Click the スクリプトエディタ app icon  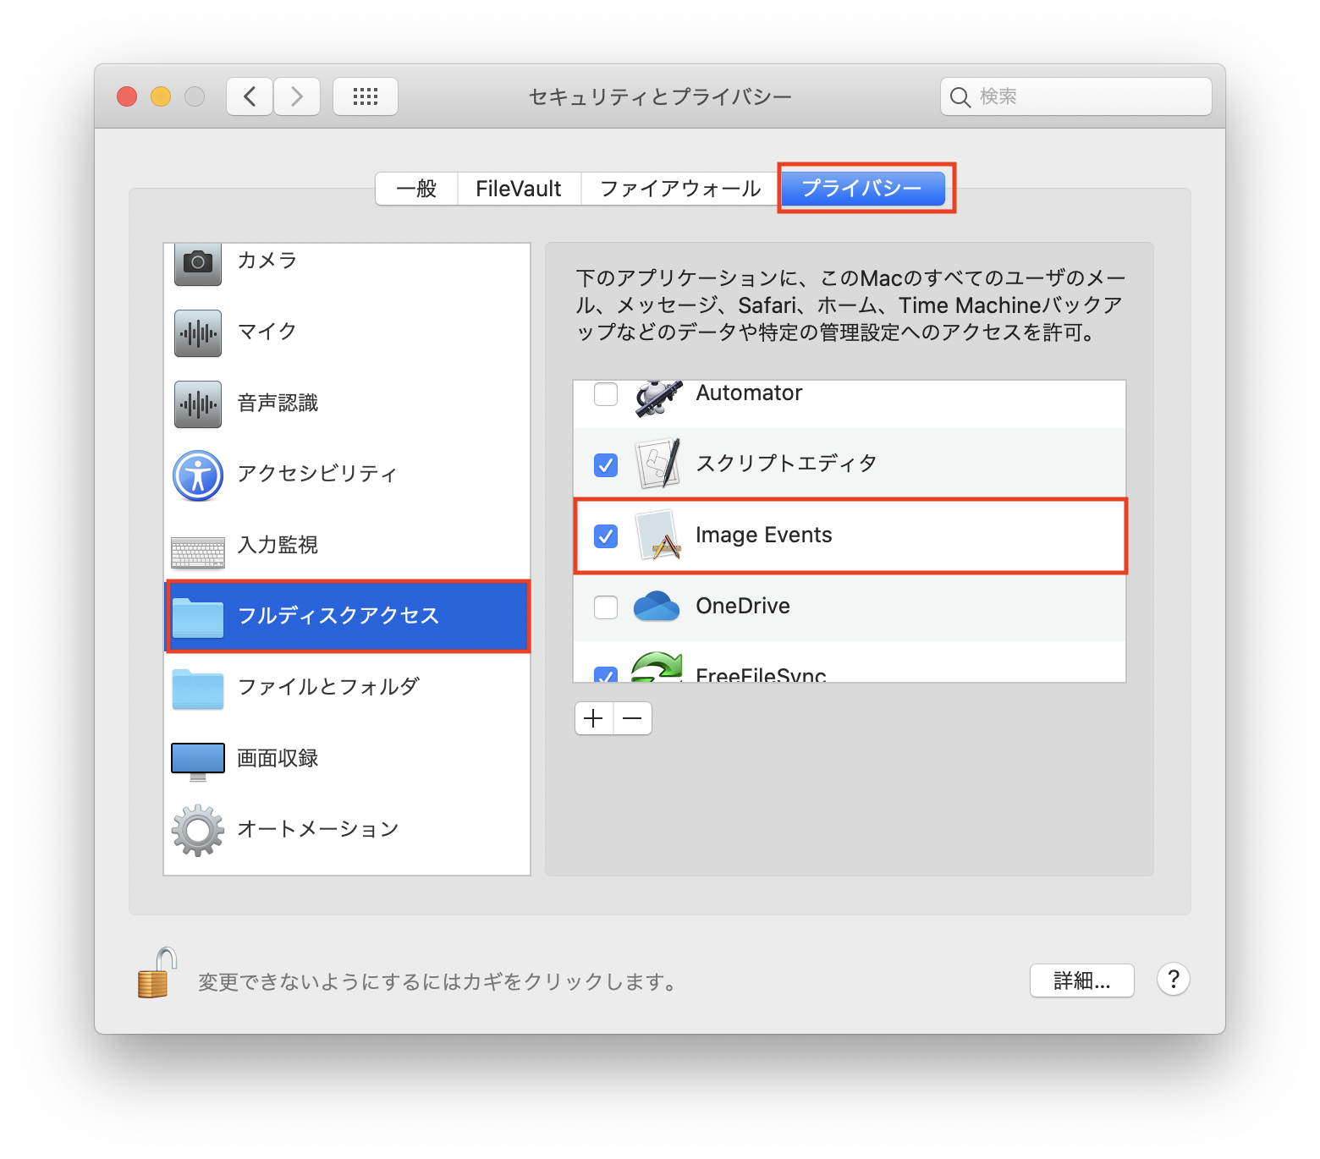coord(658,464)
